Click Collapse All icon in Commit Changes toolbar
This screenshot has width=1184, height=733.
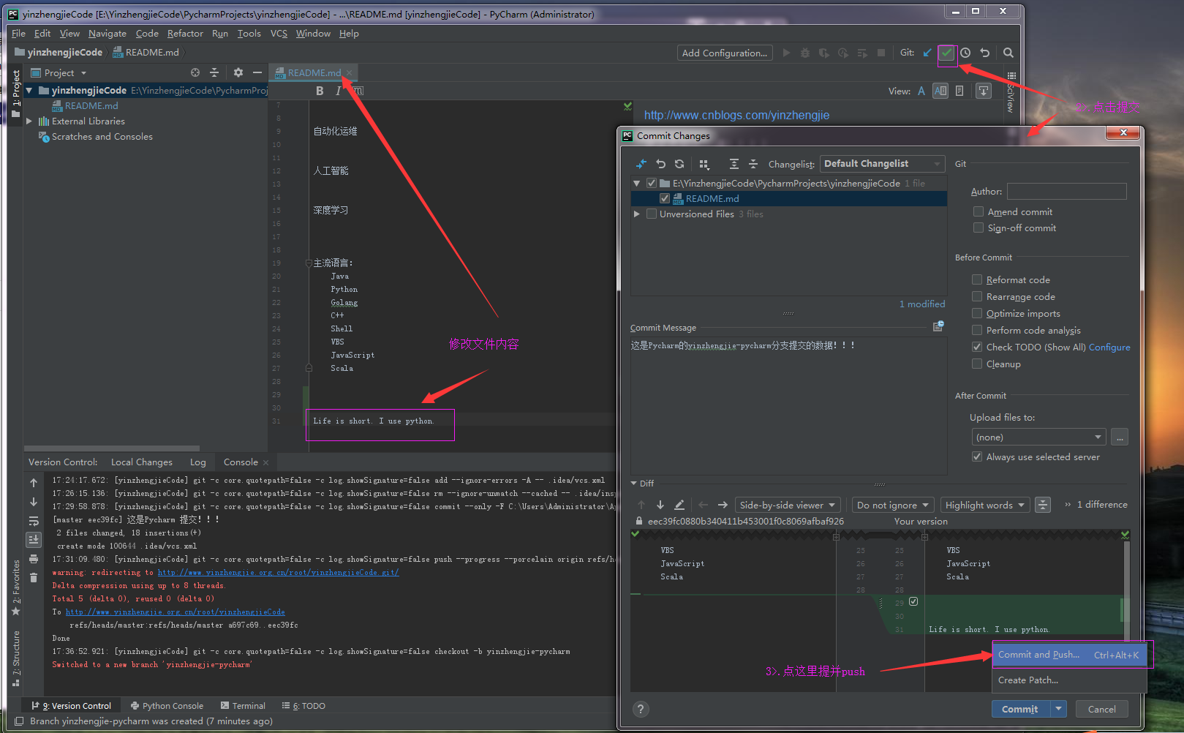(x=753, y=164)
